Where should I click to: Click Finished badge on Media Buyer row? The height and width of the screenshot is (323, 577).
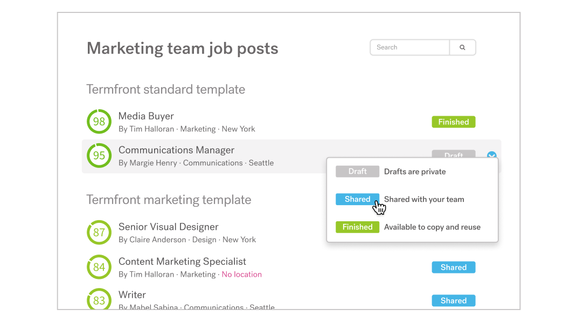tap(453, 122)
